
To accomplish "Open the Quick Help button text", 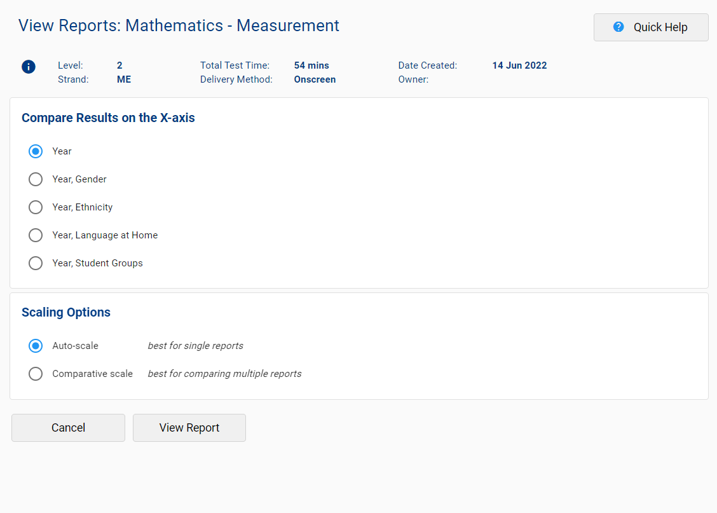I will pyautogui.click(x=660, y=27).
